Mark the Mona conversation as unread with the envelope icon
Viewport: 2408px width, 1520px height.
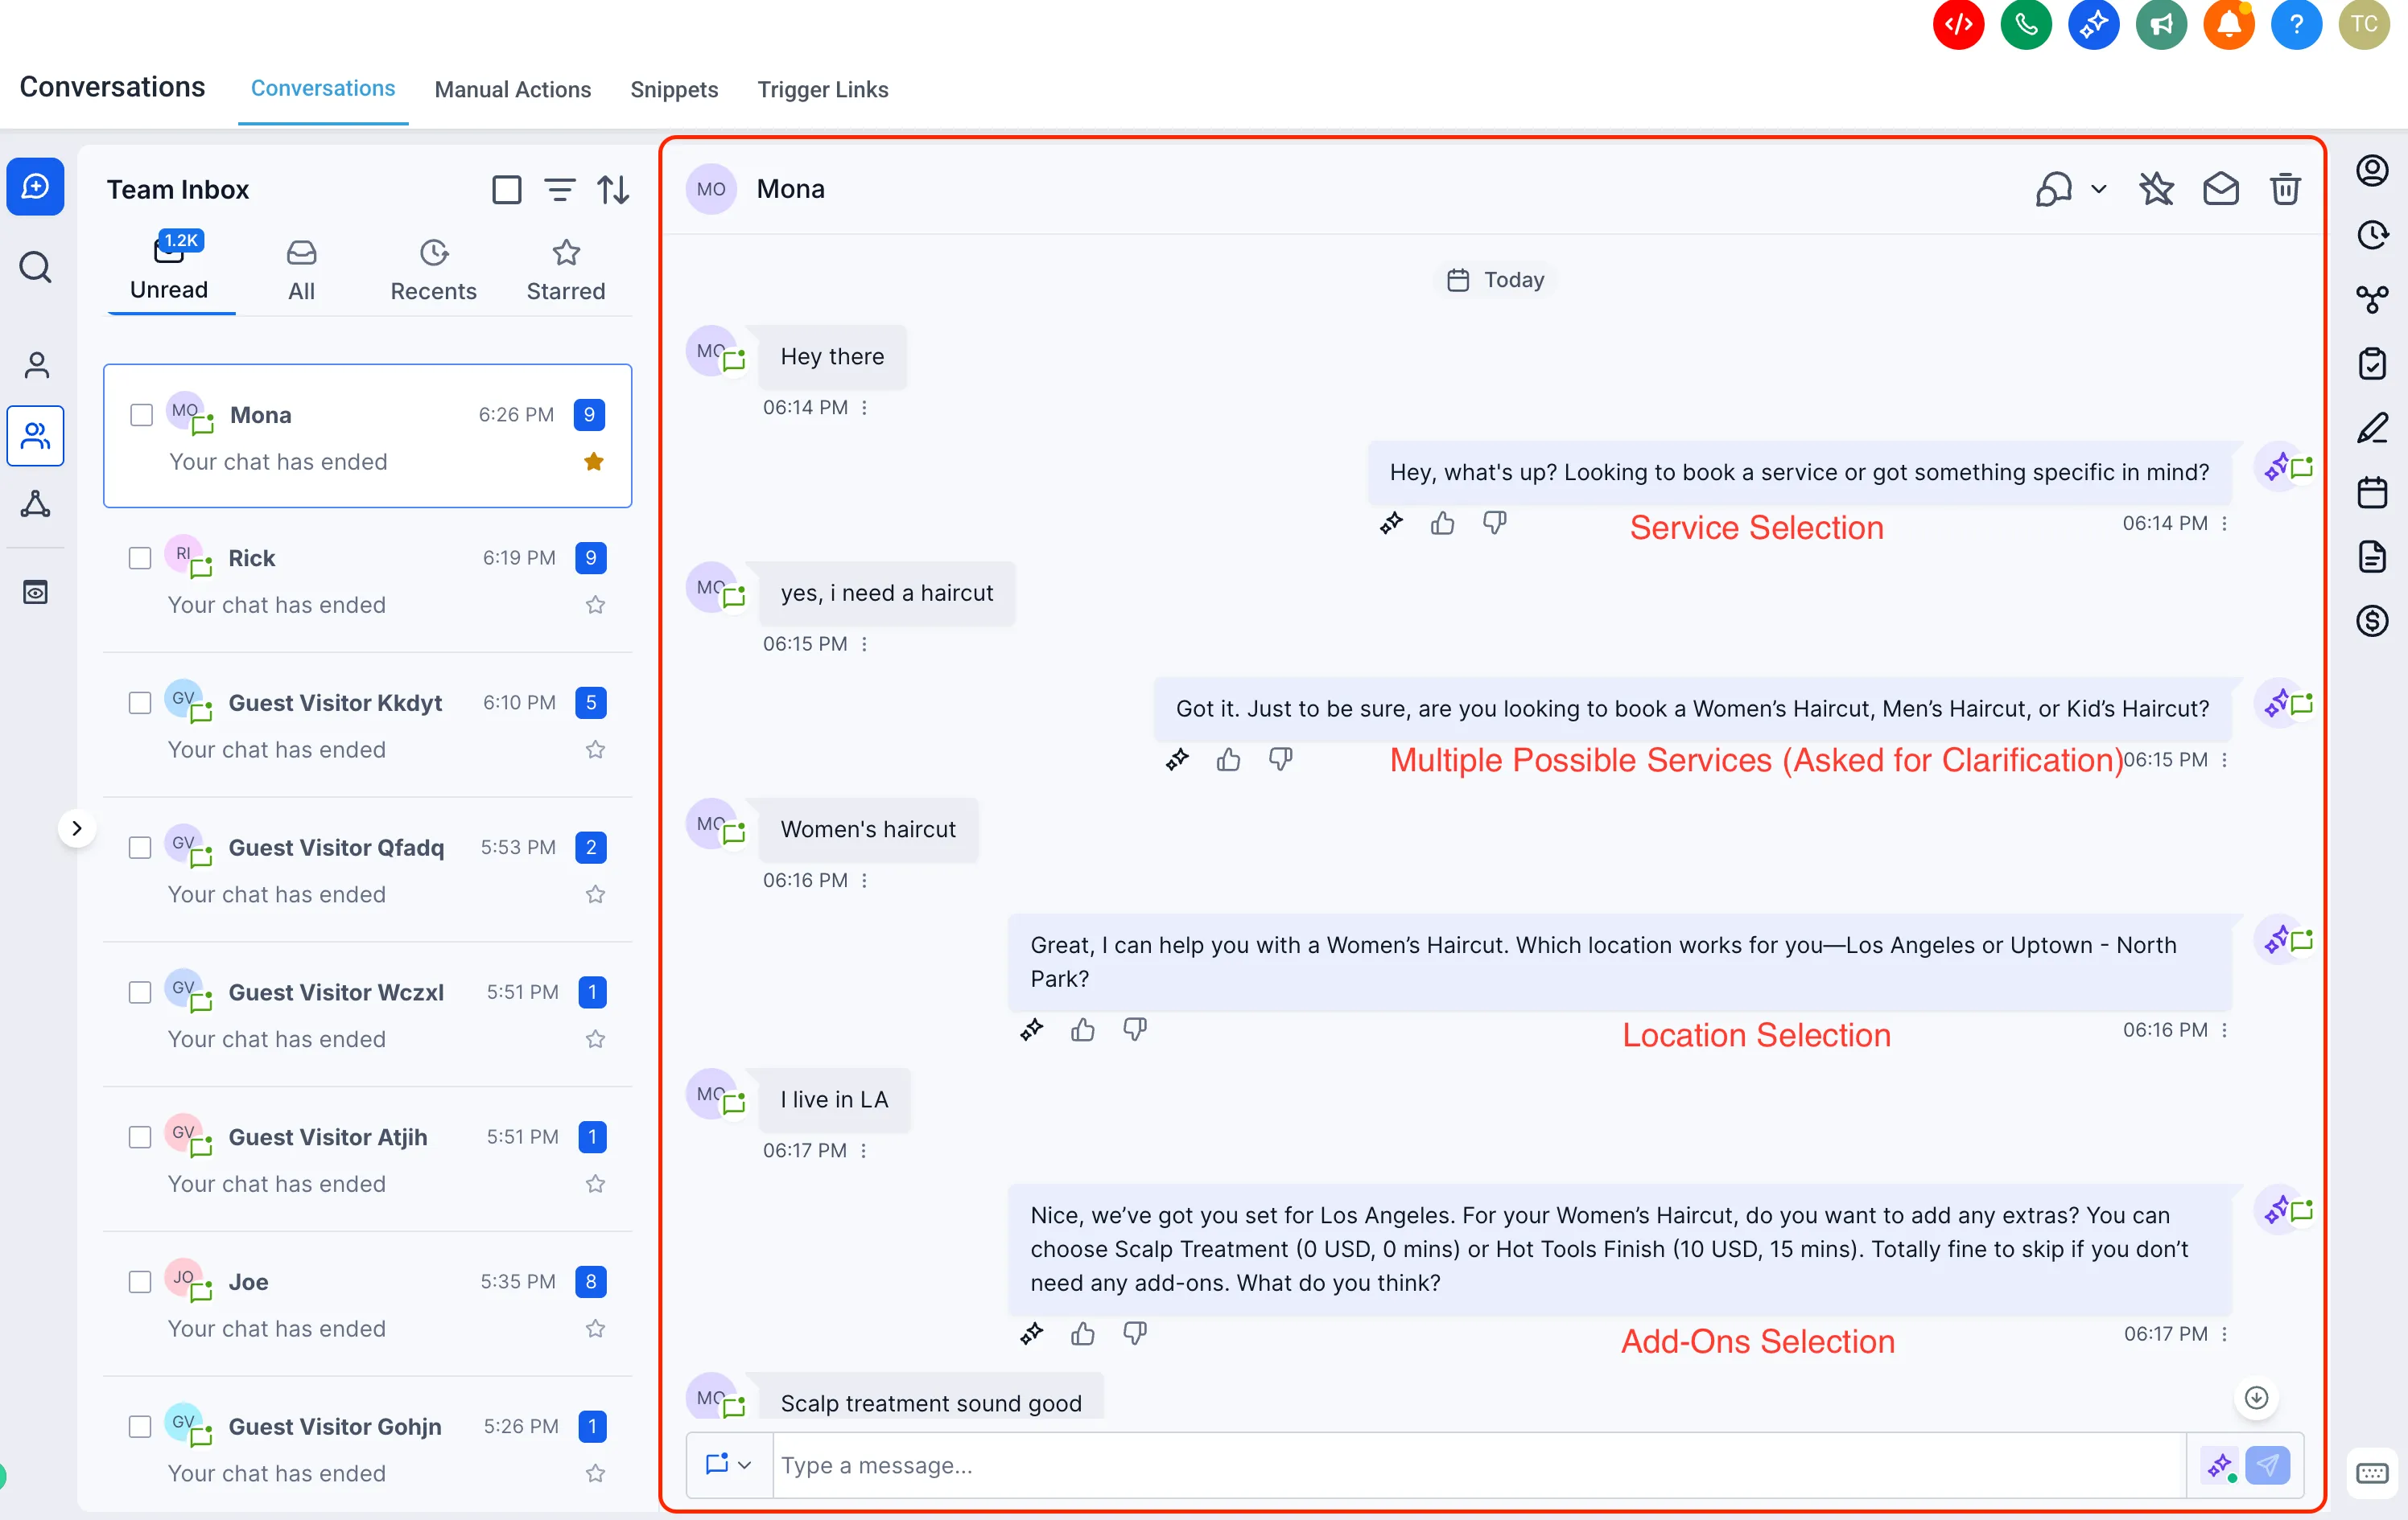click(2220, 189)
